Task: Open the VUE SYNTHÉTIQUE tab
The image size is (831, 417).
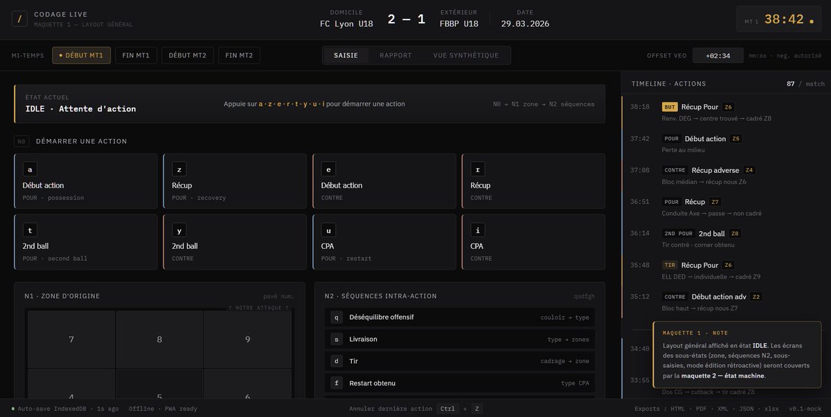Action: (465, 55)
